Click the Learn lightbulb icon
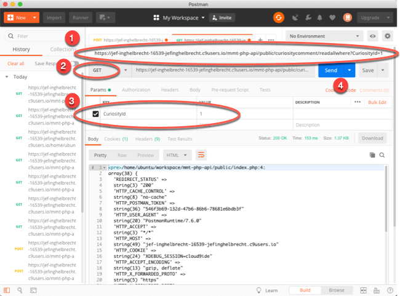This screenshot has height=296, width=400. point(258,290)
